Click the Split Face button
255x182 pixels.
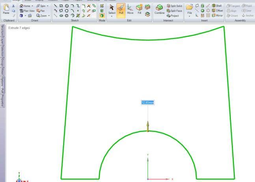(x=174, y=11)
